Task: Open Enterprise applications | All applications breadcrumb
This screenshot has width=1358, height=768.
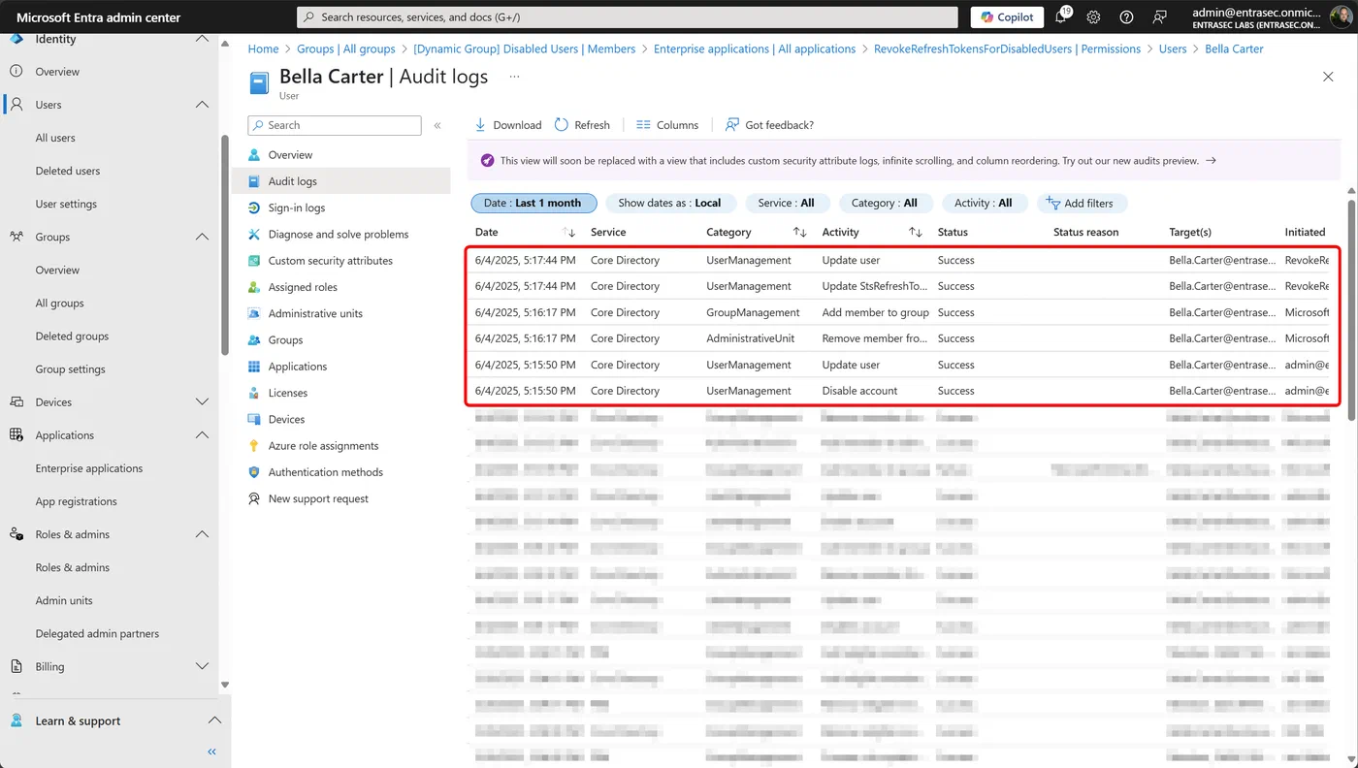Action: pos(755,48)
